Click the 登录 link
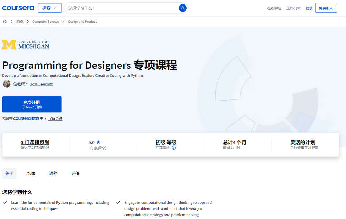The image size is (346, 219). tap(309, 8)
